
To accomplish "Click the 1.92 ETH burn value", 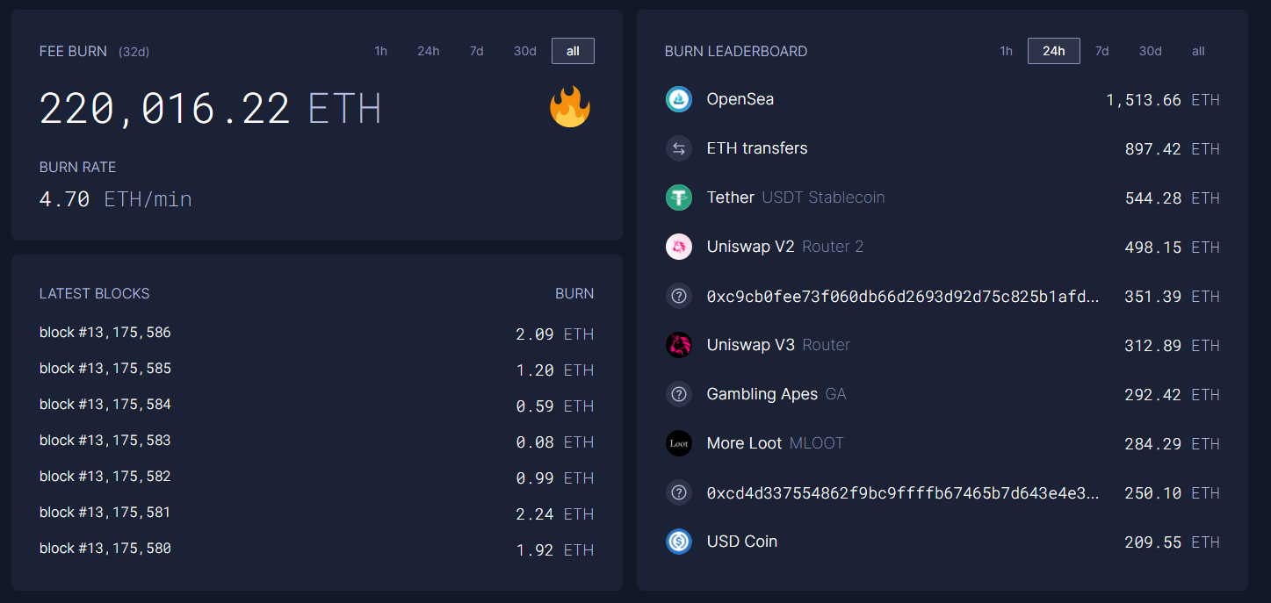I will [555, 550].
